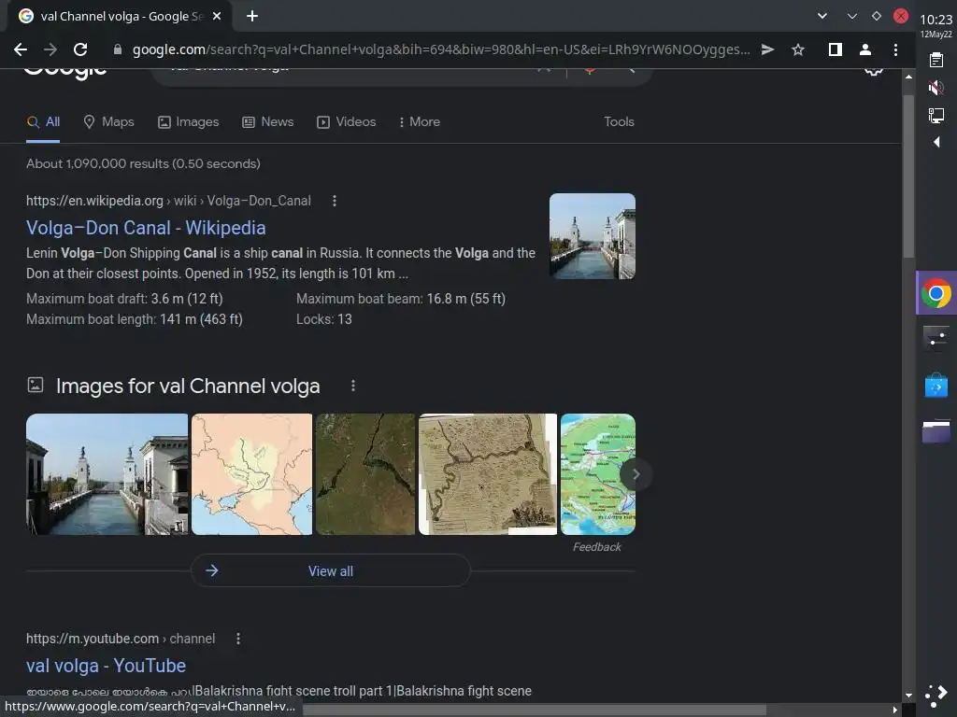
Task: Click the padlock site info icon
Action: click(x=118, y=49)
